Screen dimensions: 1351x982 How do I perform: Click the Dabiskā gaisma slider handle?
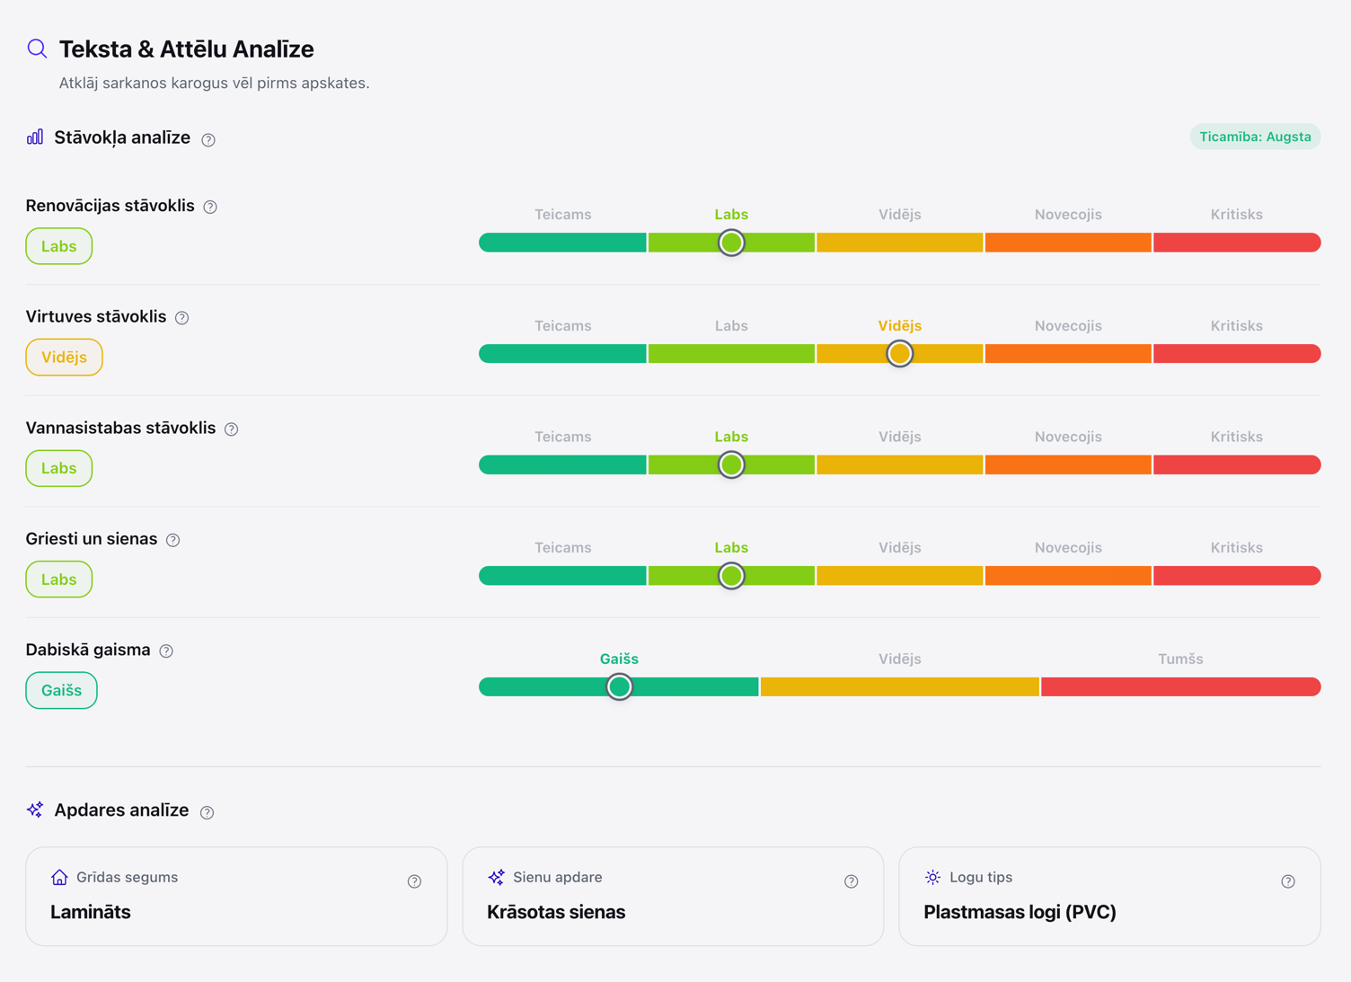pyautogui.click(x=619, y=687)
